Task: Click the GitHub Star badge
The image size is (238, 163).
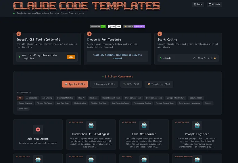Action: (114, 27)
